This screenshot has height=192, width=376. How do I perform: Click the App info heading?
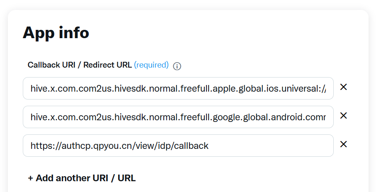(56, 32)
